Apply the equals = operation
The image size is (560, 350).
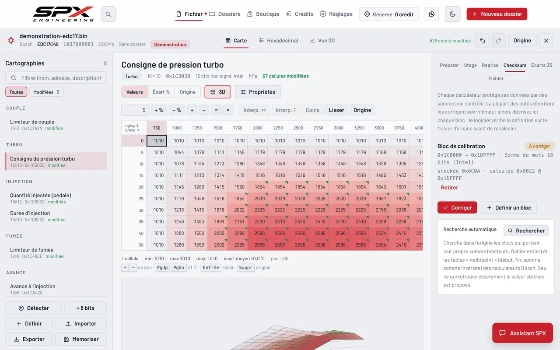click(x=216, y=110)
